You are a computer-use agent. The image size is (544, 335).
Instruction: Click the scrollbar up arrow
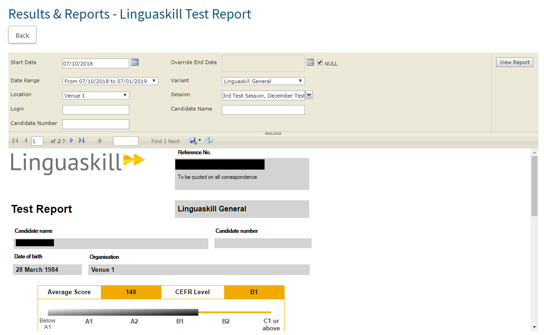coord(534,152)
